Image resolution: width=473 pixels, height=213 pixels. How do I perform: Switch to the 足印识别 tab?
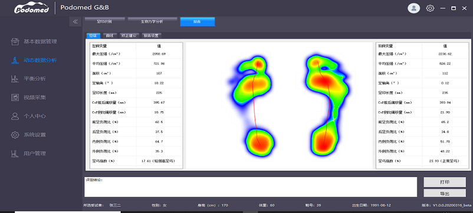(x=104, y=22)
